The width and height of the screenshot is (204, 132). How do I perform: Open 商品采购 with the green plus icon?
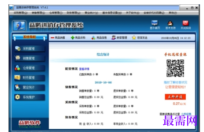point(78,38)
